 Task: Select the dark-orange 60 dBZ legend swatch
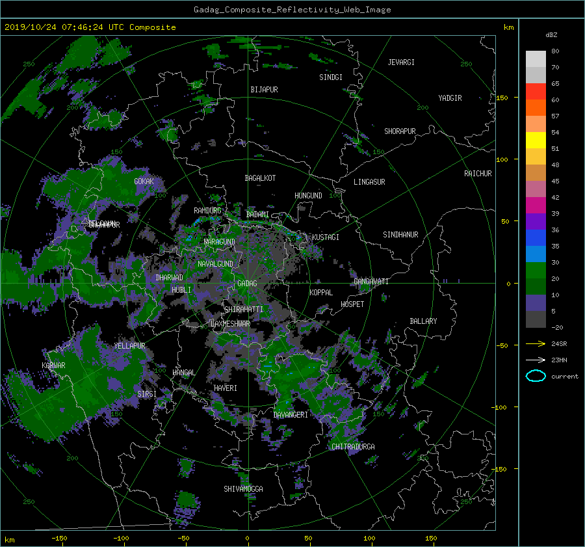click(x=536, y=107)
